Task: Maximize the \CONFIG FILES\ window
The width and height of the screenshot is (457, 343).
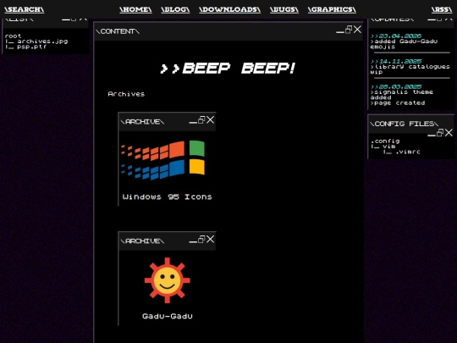Action: coord(440,133)
